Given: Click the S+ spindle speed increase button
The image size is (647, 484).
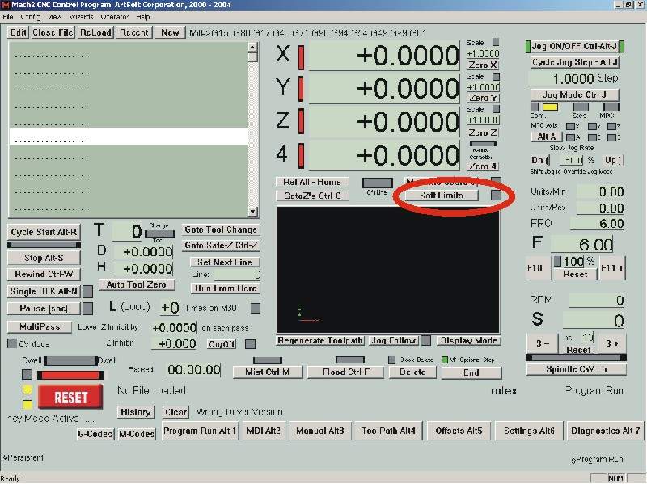Looking at the screenshot, I should tap(612, 343).
